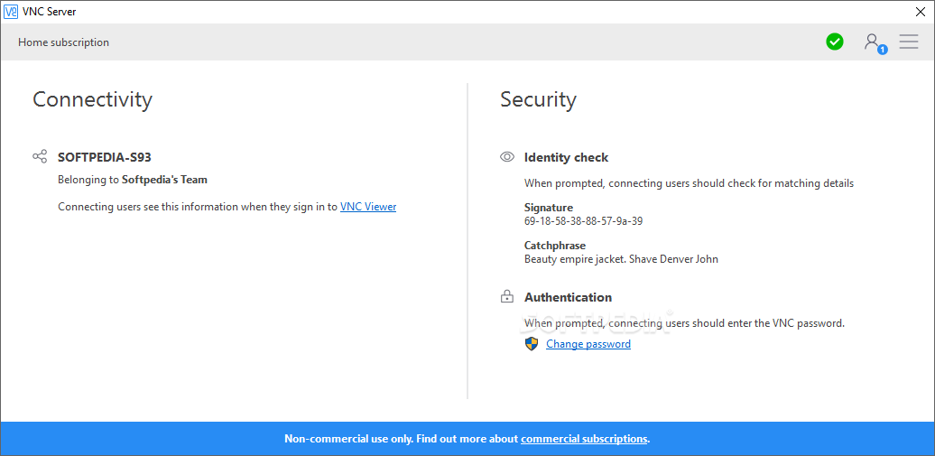
Task: Close the VNC Server window
Action: pos(921,12)
